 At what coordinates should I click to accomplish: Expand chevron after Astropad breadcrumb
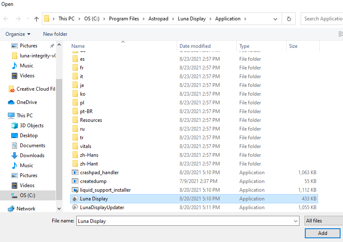[173, 19]
